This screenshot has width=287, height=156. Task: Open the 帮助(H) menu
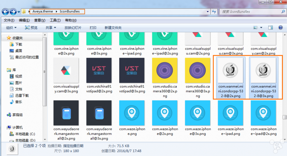pyautogui.click(x=71, y=20)
